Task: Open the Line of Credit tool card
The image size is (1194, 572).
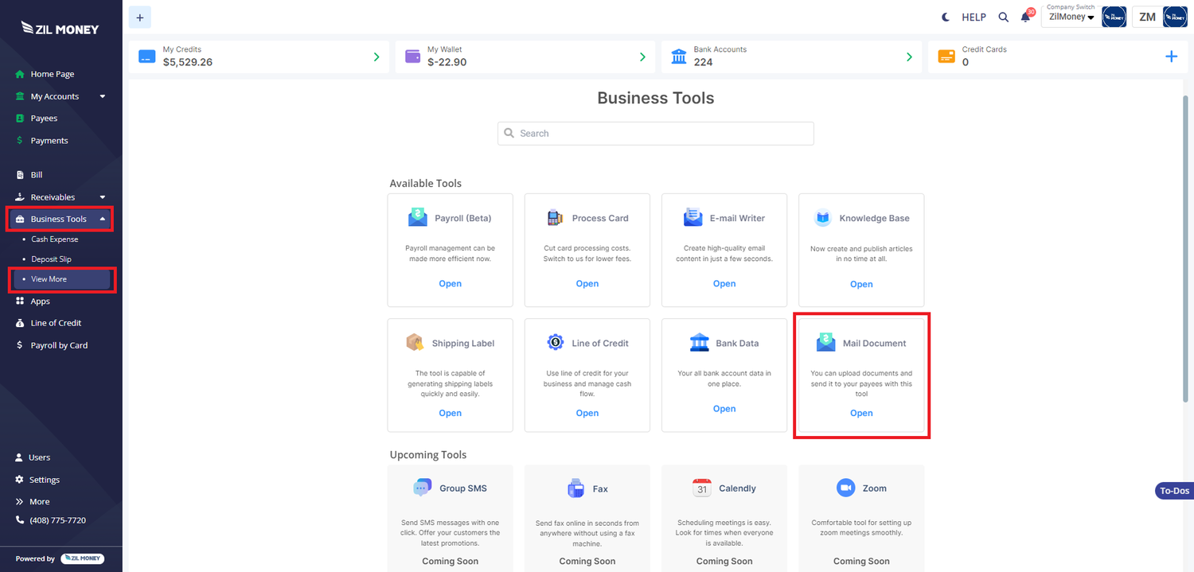Action: pyautogui.click(x=587, y=413)
